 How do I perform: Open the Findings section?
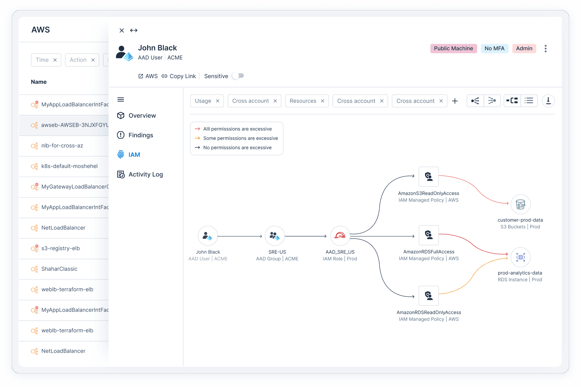pyautogui.click(x=135, y=135)
